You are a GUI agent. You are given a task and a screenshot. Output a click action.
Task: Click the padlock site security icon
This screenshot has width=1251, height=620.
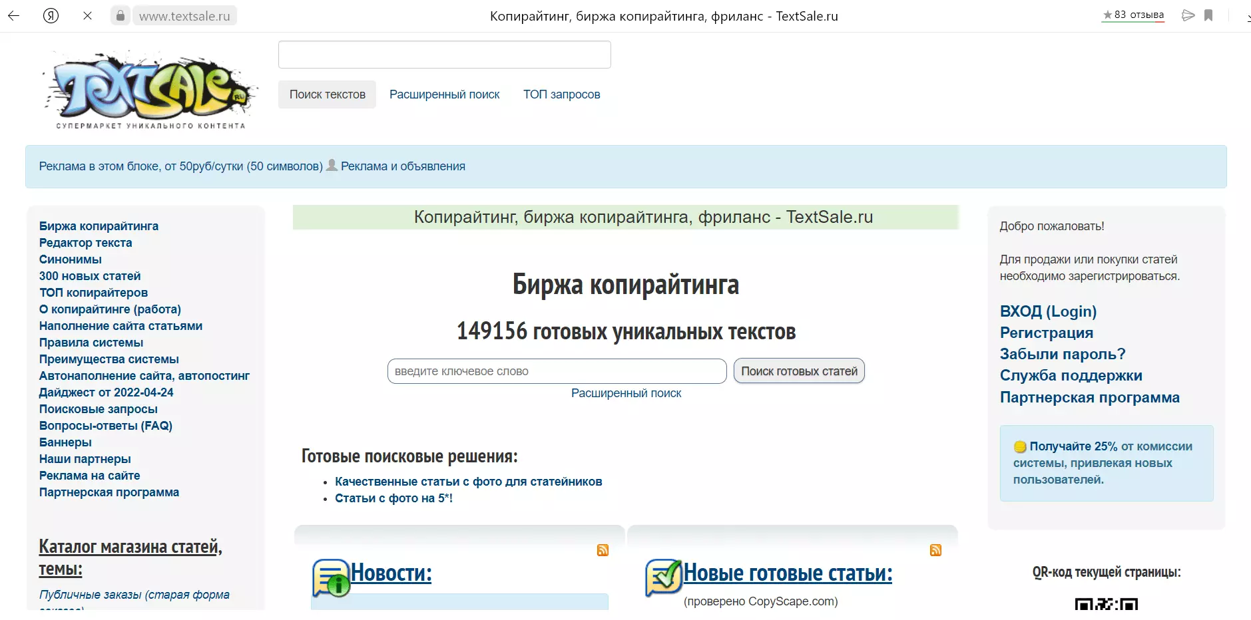[x=120, y=15]
